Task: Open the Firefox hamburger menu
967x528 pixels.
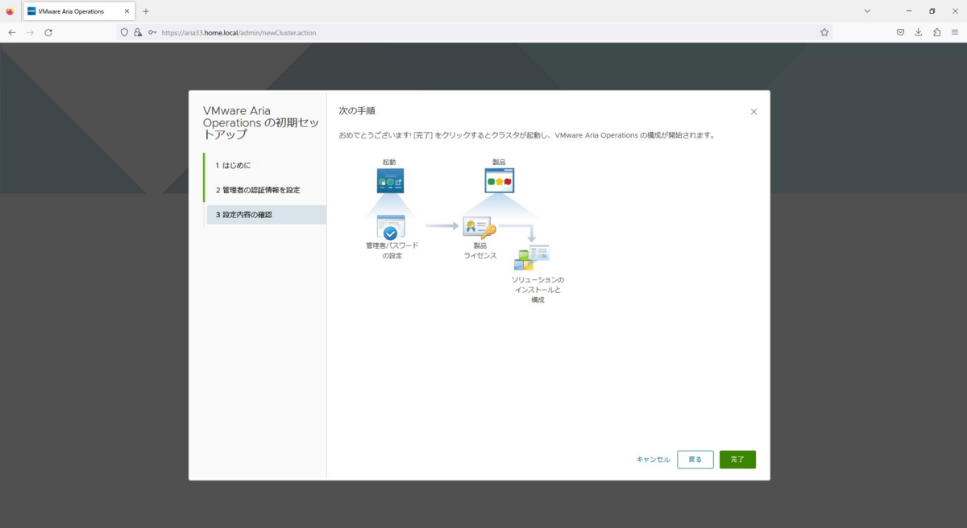Action: pyautogui.click(x=956, y=32)
